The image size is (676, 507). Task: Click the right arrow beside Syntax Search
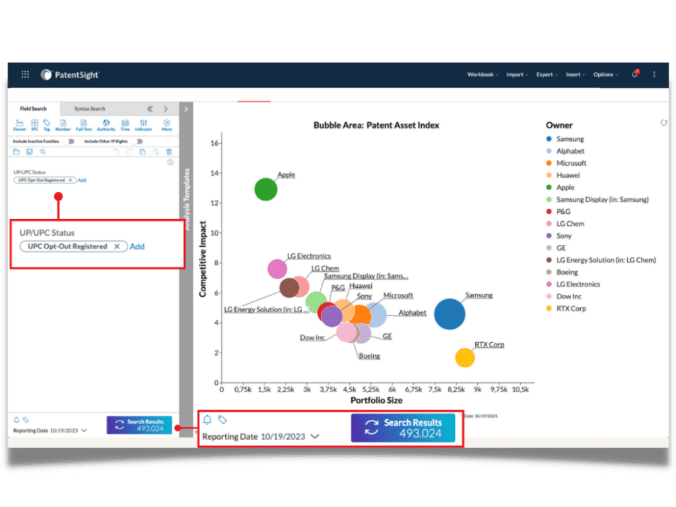166,109
